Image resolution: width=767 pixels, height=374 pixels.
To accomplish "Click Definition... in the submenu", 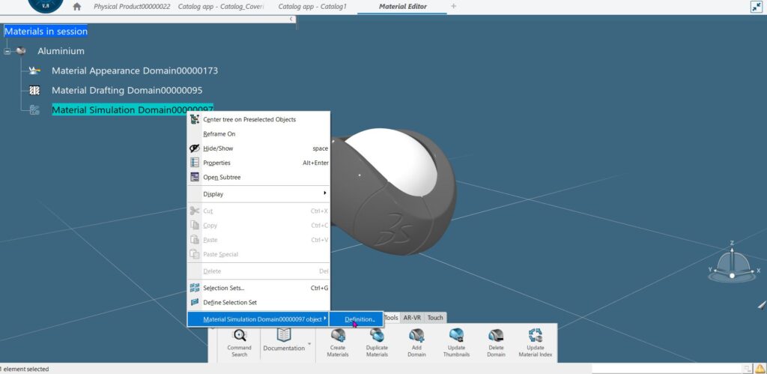I will (x=360, y=319).
